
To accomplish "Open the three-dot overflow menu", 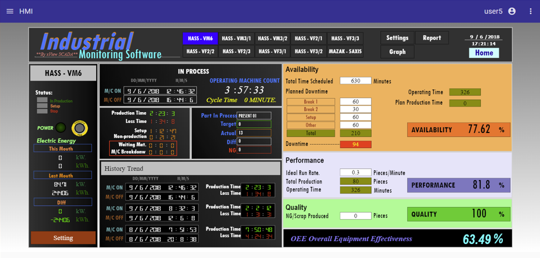I will pos(530,11).
